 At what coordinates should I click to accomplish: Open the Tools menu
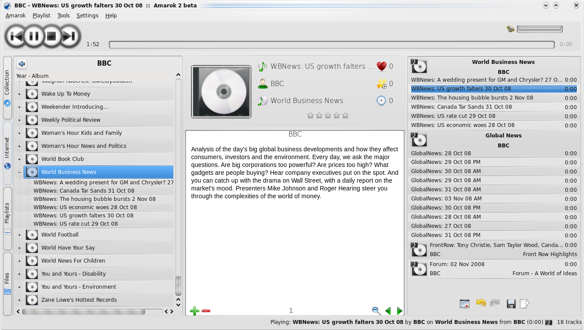[x=64, y=16]
